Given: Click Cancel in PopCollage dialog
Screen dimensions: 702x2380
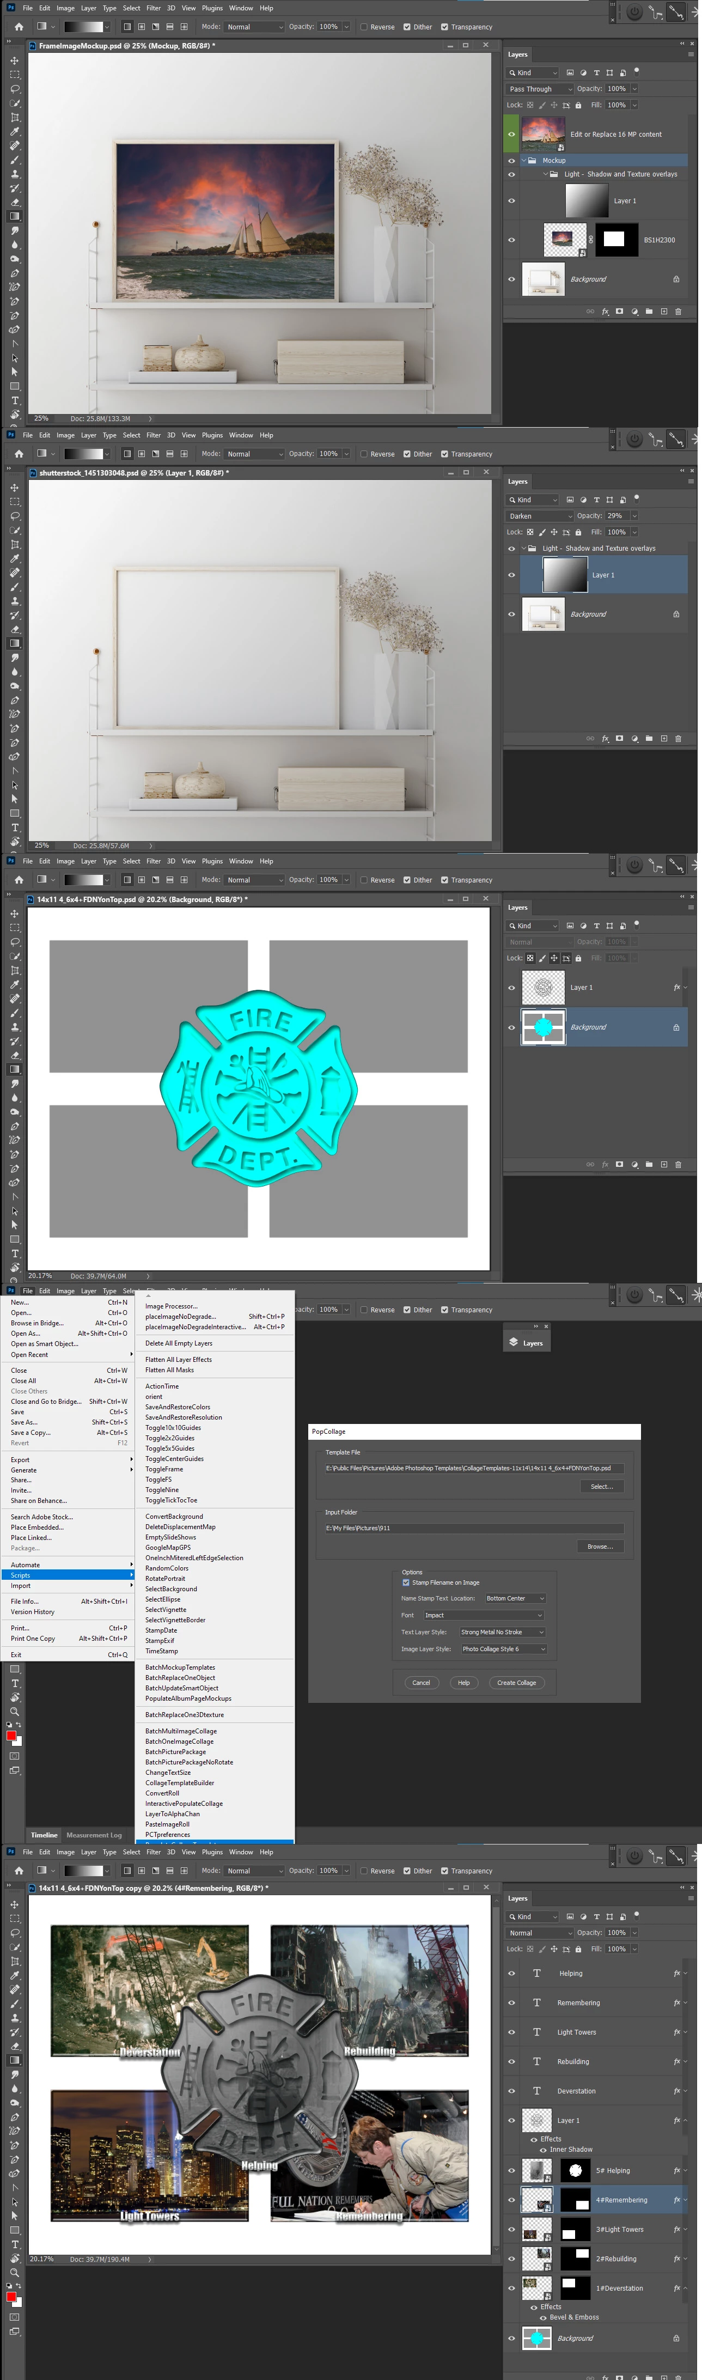Looking at the screenshot, I should (421, 1682).
